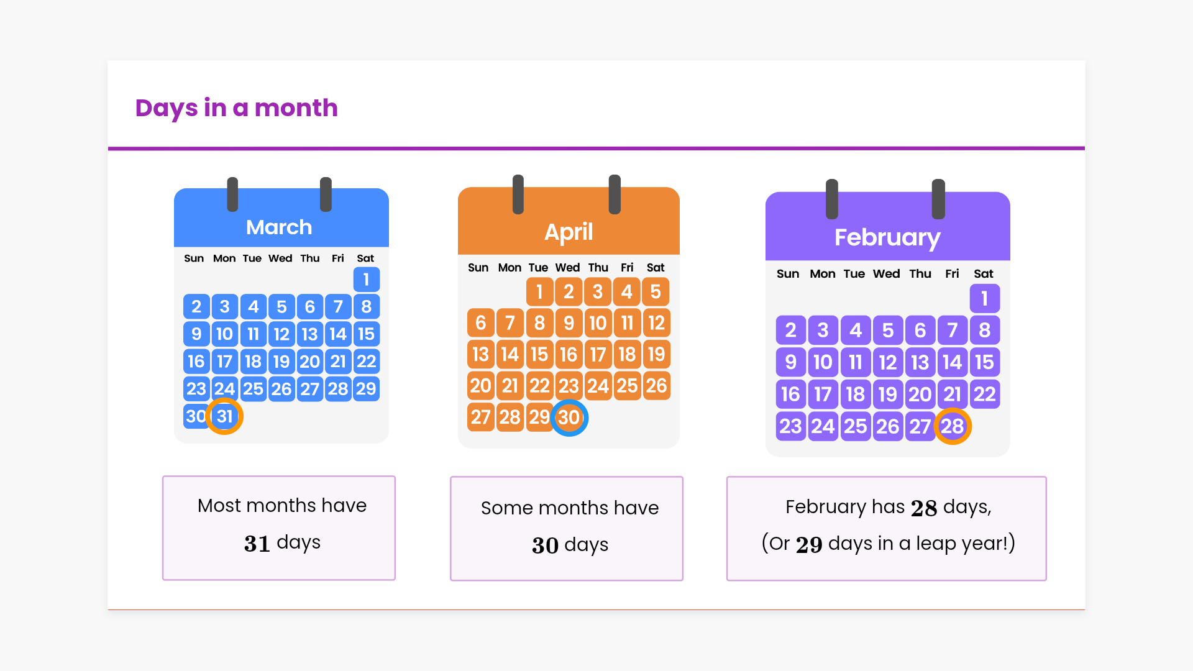Click the purple line under the title
Viewport: 1193px width, 671px height.
point(596,148)
